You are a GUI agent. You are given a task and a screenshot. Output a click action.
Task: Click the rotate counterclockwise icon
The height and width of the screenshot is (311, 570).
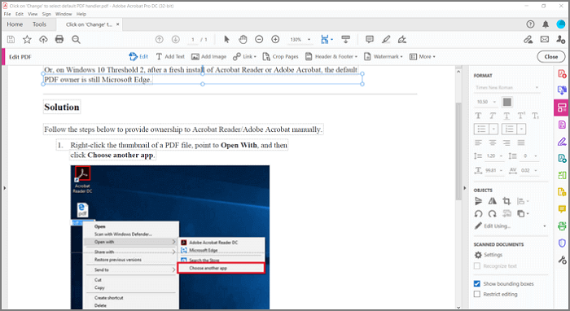click(479, 213)
